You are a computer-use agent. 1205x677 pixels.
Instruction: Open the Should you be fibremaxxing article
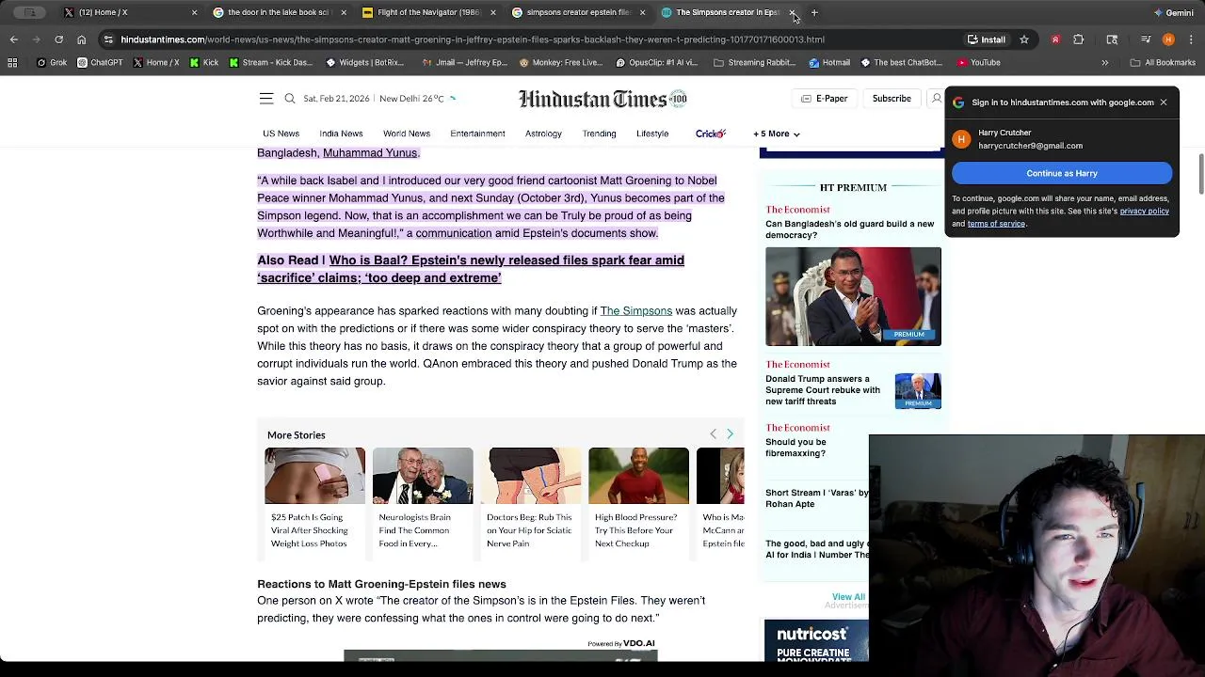click(795, 448)
